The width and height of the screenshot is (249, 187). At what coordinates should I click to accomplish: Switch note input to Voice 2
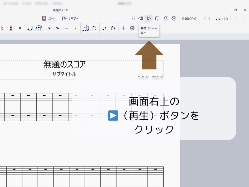tap(113, 28)
